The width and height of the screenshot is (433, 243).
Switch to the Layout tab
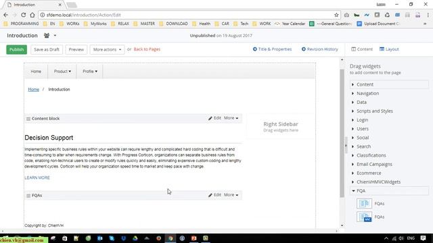pyautogui.click(x=389, y=49)
